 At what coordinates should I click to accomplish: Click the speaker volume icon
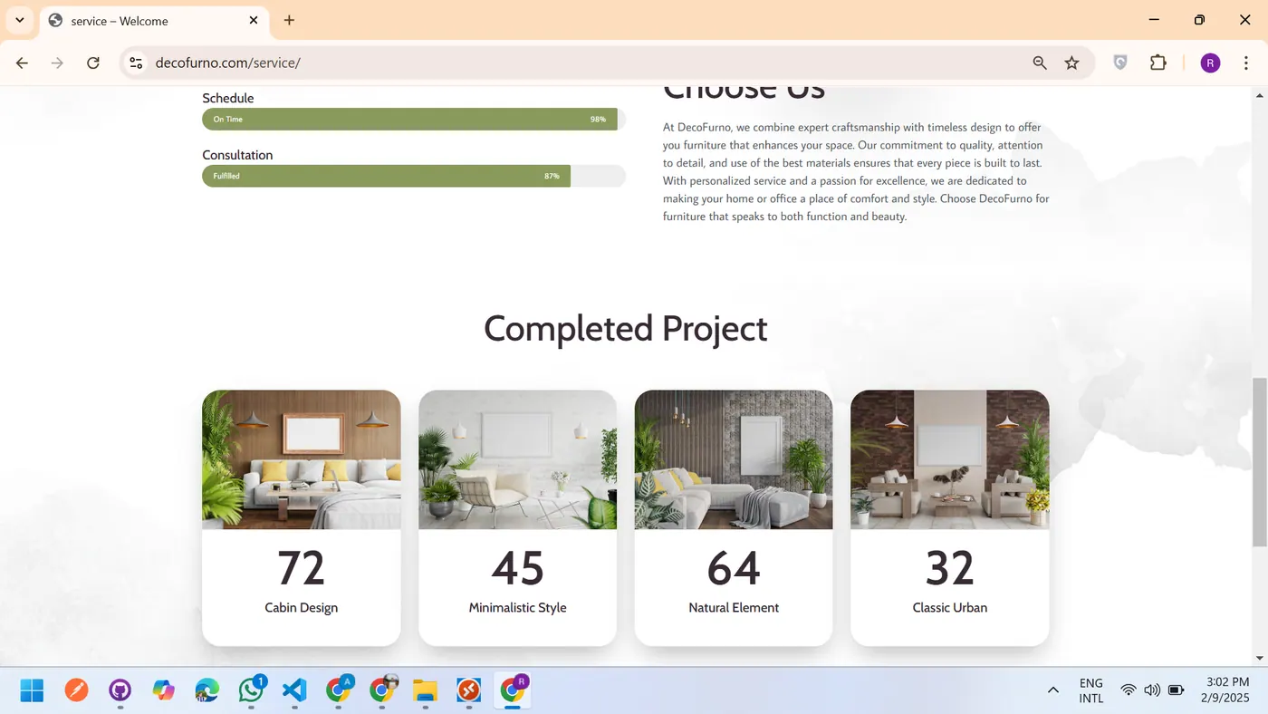coord(1152,690)
